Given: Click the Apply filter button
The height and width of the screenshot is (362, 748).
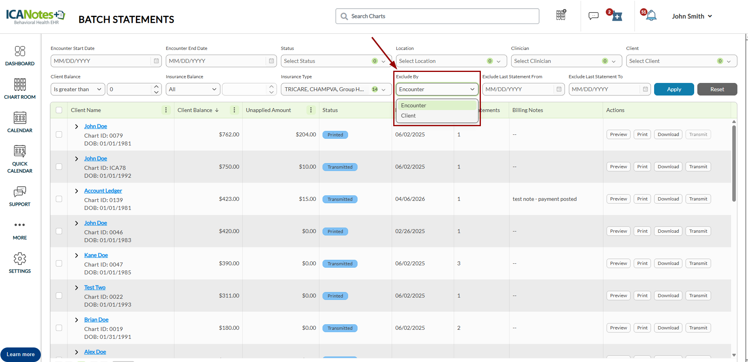Looking at the screenshot, I should click(674, 89).
